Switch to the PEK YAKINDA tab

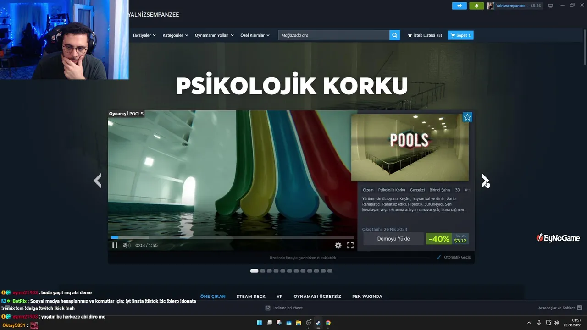click(367, 297)
